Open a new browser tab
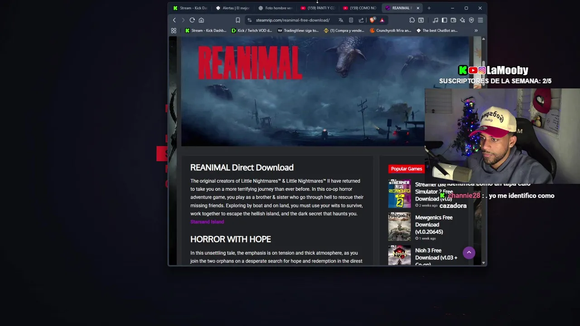The image size is (580, 326). tap(429, 8)
